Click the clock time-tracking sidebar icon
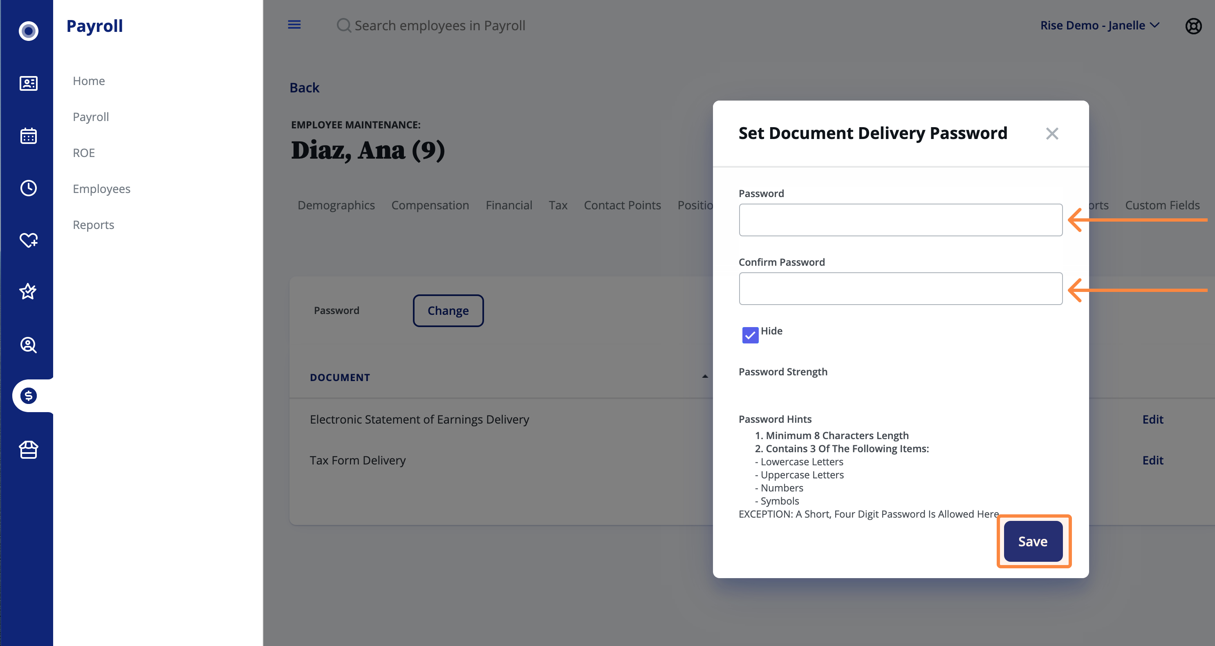This screenshot has width=1215, height=646. [x=28, y=188]
